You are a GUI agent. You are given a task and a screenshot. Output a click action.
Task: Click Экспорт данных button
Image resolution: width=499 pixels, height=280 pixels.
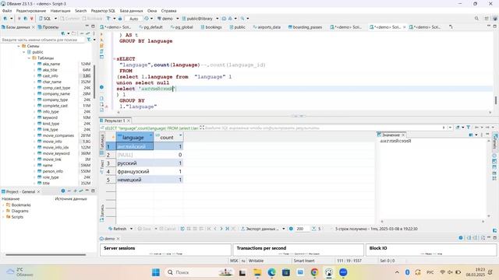pos(260,229)
